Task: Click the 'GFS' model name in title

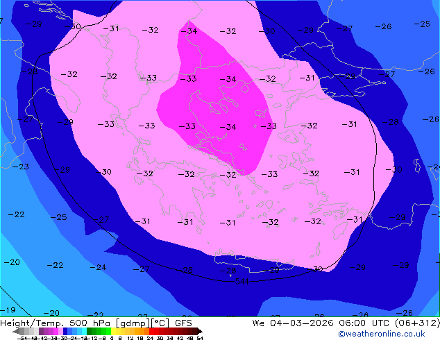Action: (183, 323)
